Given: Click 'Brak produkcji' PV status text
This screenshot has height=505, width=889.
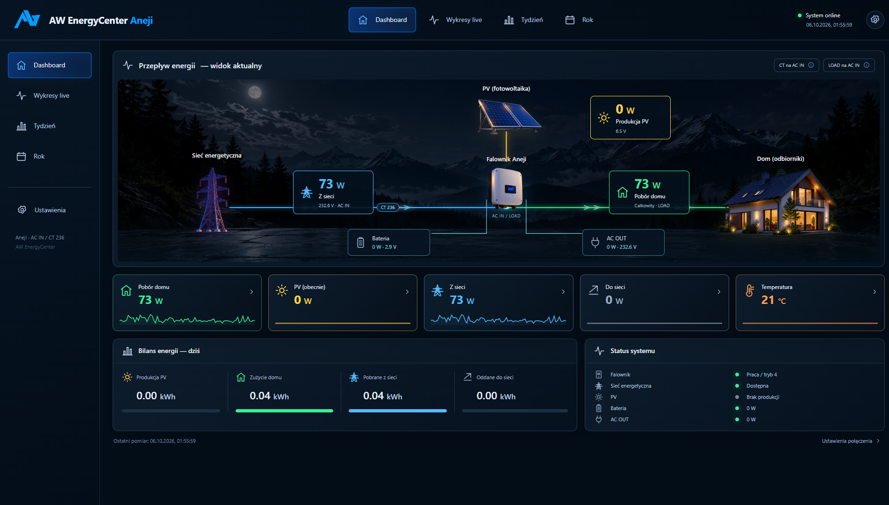Looking at the screenshot, I should (763, 397).
